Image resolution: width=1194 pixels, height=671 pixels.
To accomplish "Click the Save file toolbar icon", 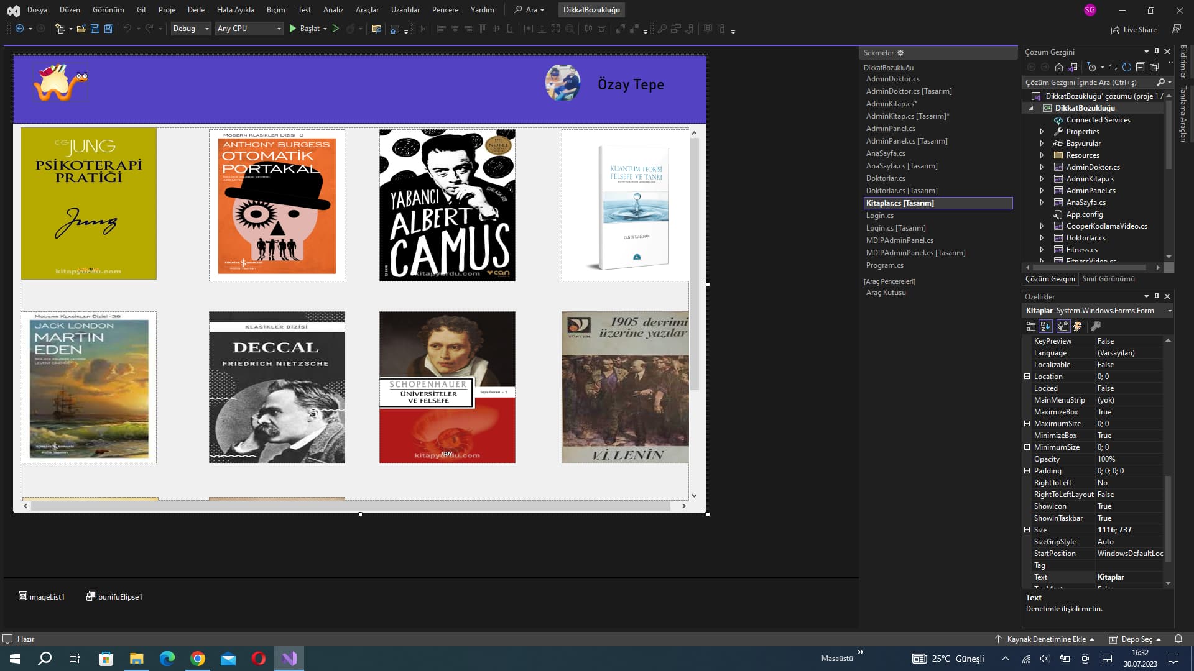I will click(x=95, y=29).
